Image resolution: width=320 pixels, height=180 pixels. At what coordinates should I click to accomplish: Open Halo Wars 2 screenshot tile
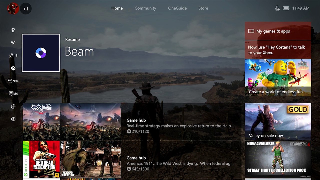(x=90, y=121)
